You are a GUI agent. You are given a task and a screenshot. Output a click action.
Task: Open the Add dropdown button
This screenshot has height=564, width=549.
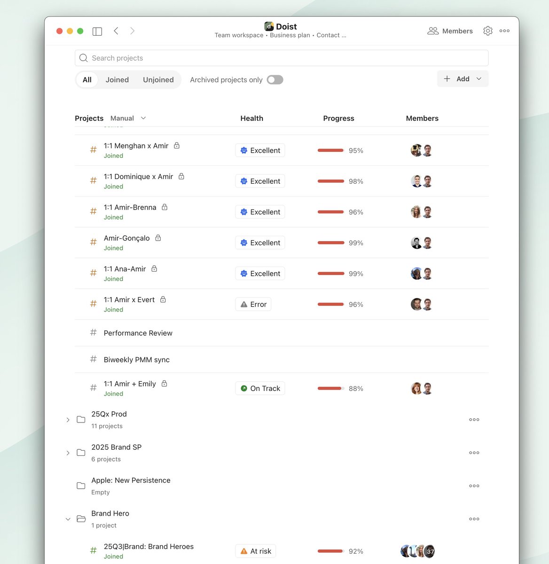[x=463, y=79]
